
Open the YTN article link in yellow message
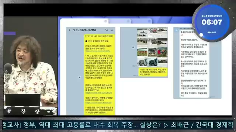pyautogui.click(x=98, y=93)
